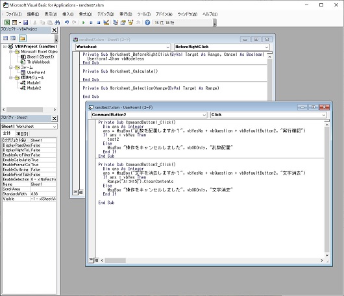
Task: Open the 編集 menu
Action: [x=33, y=14]
